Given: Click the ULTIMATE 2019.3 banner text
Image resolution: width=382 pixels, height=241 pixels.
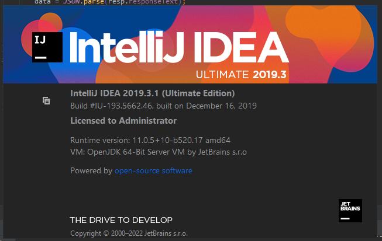Looking at the screenshot, I should coord(241,75).
